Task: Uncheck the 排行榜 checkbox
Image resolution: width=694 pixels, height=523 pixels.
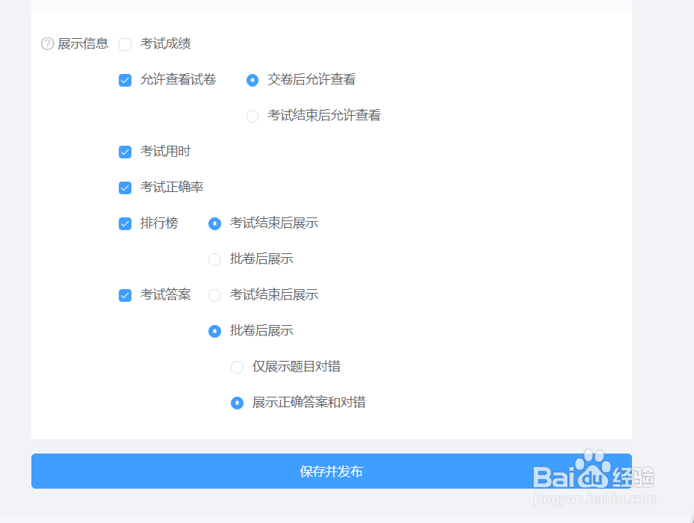Action: point(125,223)
